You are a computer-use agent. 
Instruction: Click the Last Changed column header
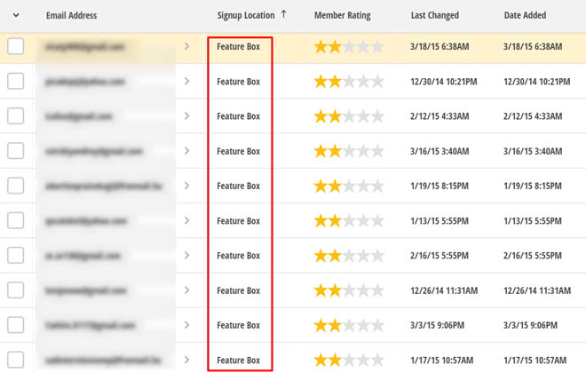435,16
